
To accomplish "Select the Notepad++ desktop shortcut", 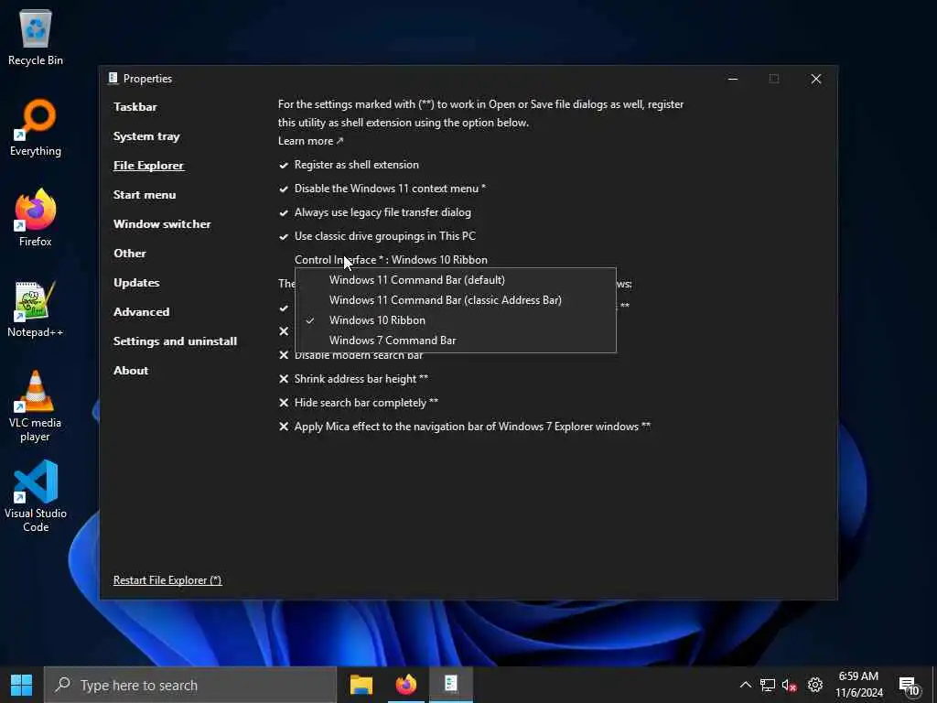I will [x=36, y=309].
